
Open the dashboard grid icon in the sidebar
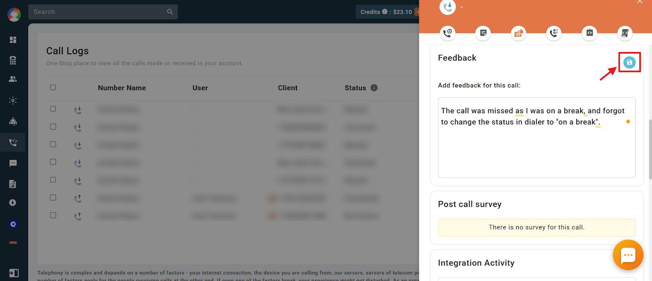click(x=13, y=39)
